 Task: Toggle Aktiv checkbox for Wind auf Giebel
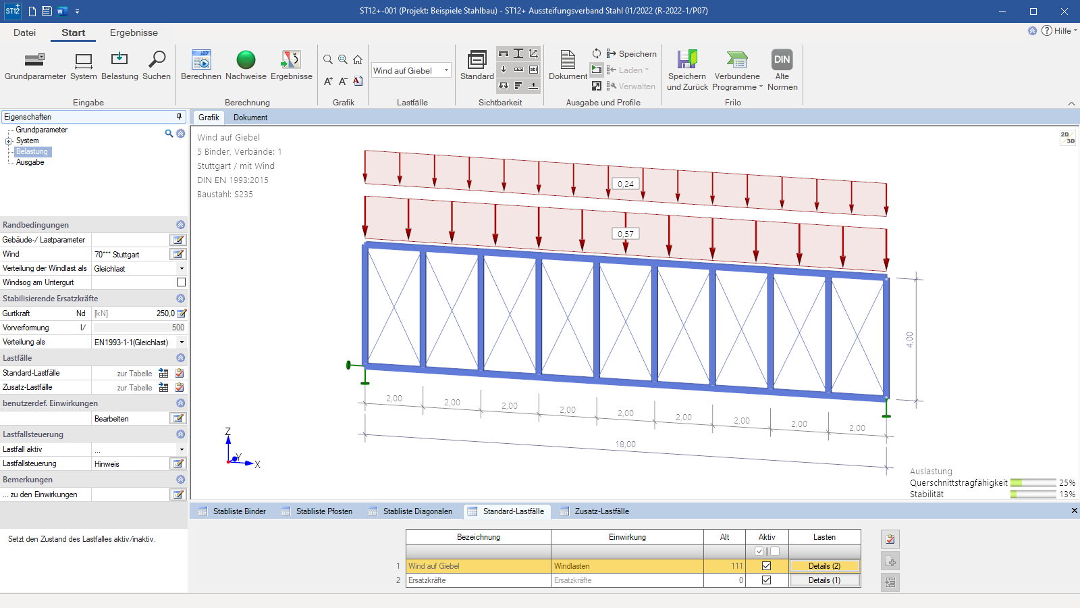pyautogui.click(x=766, y=566)
